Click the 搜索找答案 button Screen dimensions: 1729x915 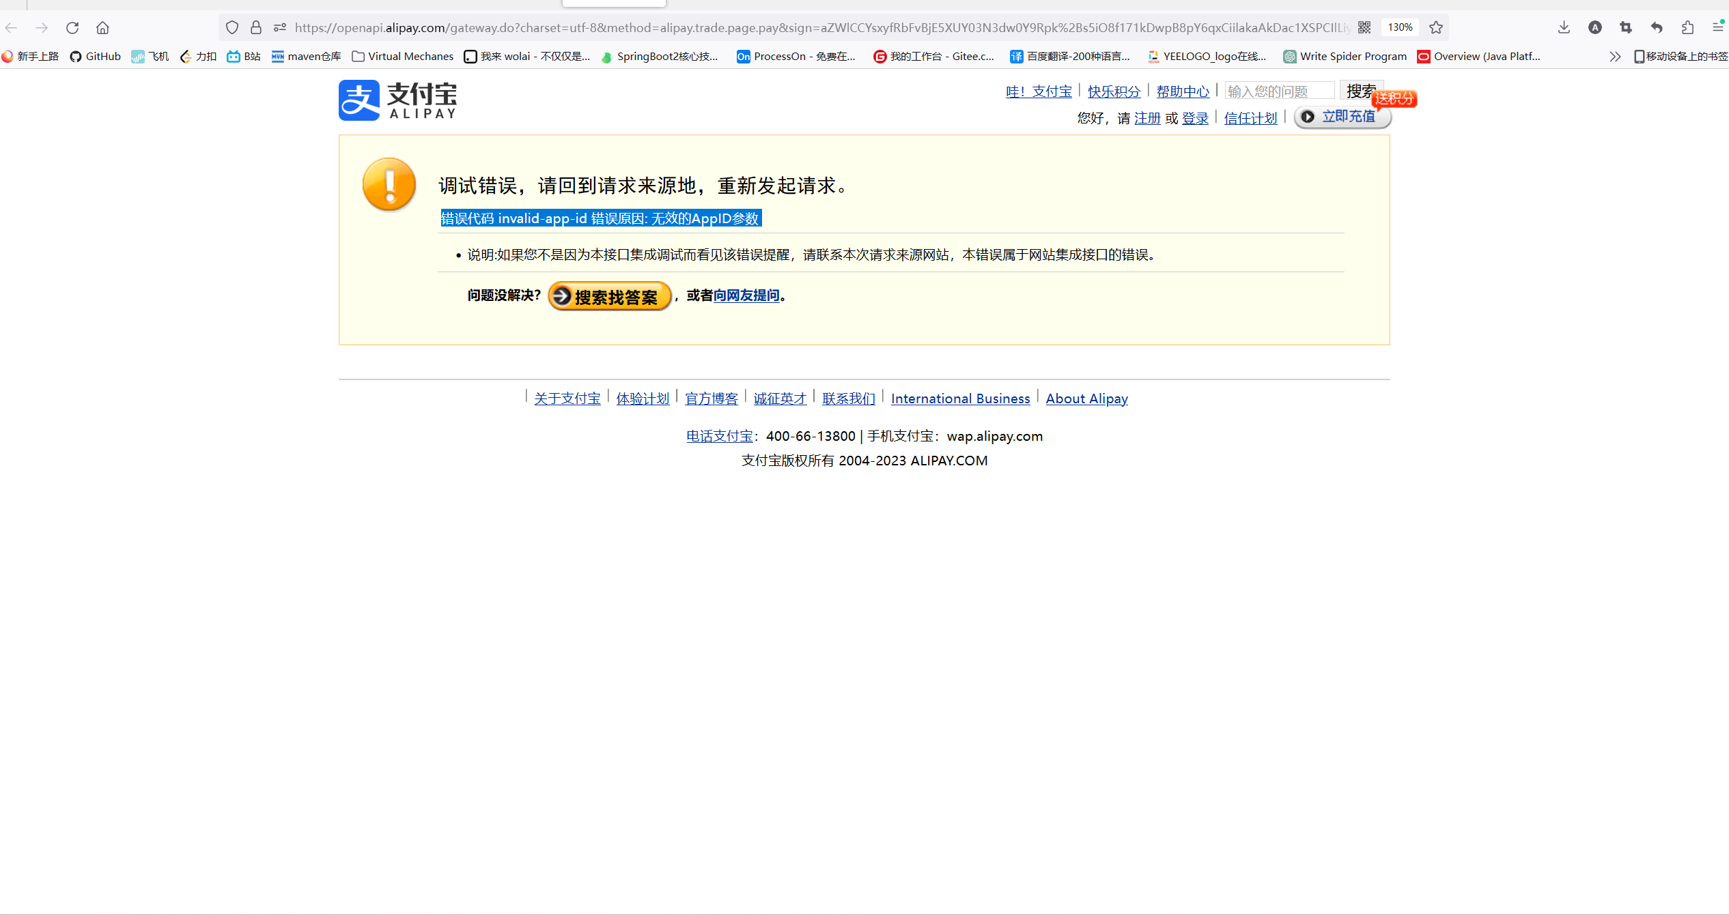610,296
